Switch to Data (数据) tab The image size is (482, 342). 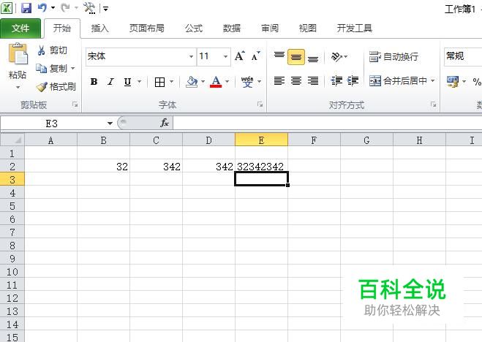231,28
